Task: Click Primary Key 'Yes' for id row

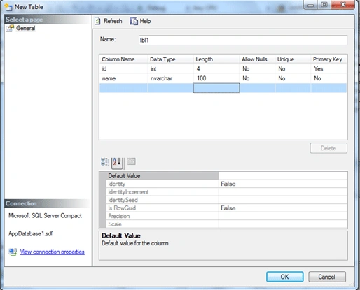Action: (x=329, y=69)
